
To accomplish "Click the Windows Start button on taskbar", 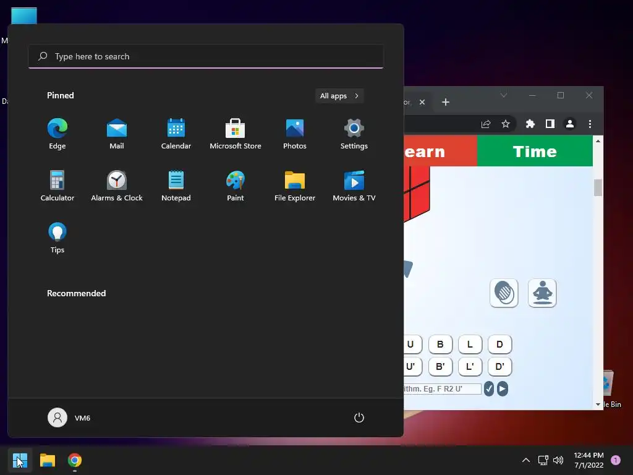I will tap(20, 460).
